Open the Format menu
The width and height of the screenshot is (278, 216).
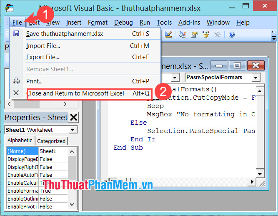coord(98,23)
